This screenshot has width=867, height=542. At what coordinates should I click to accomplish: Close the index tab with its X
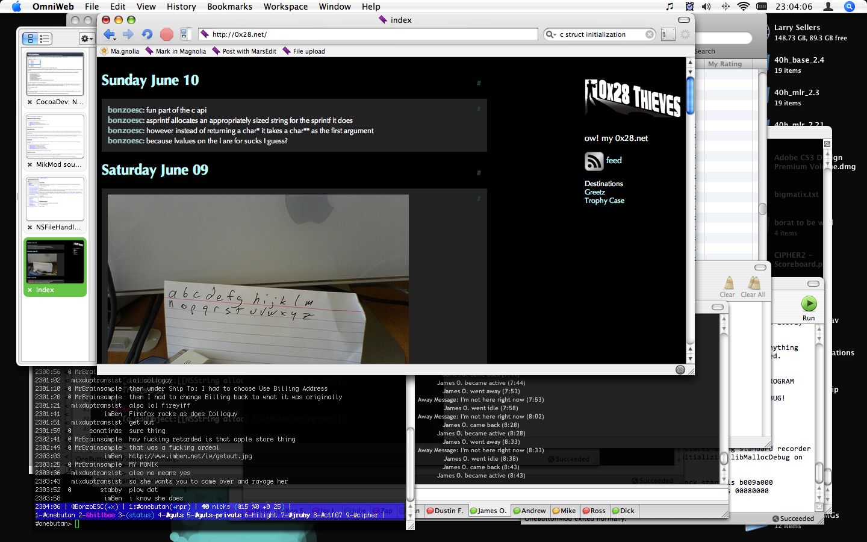tap(30, 290)
